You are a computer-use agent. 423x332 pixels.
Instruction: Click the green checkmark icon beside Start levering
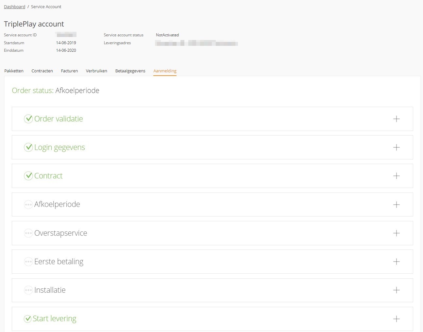tap(28, 319)
